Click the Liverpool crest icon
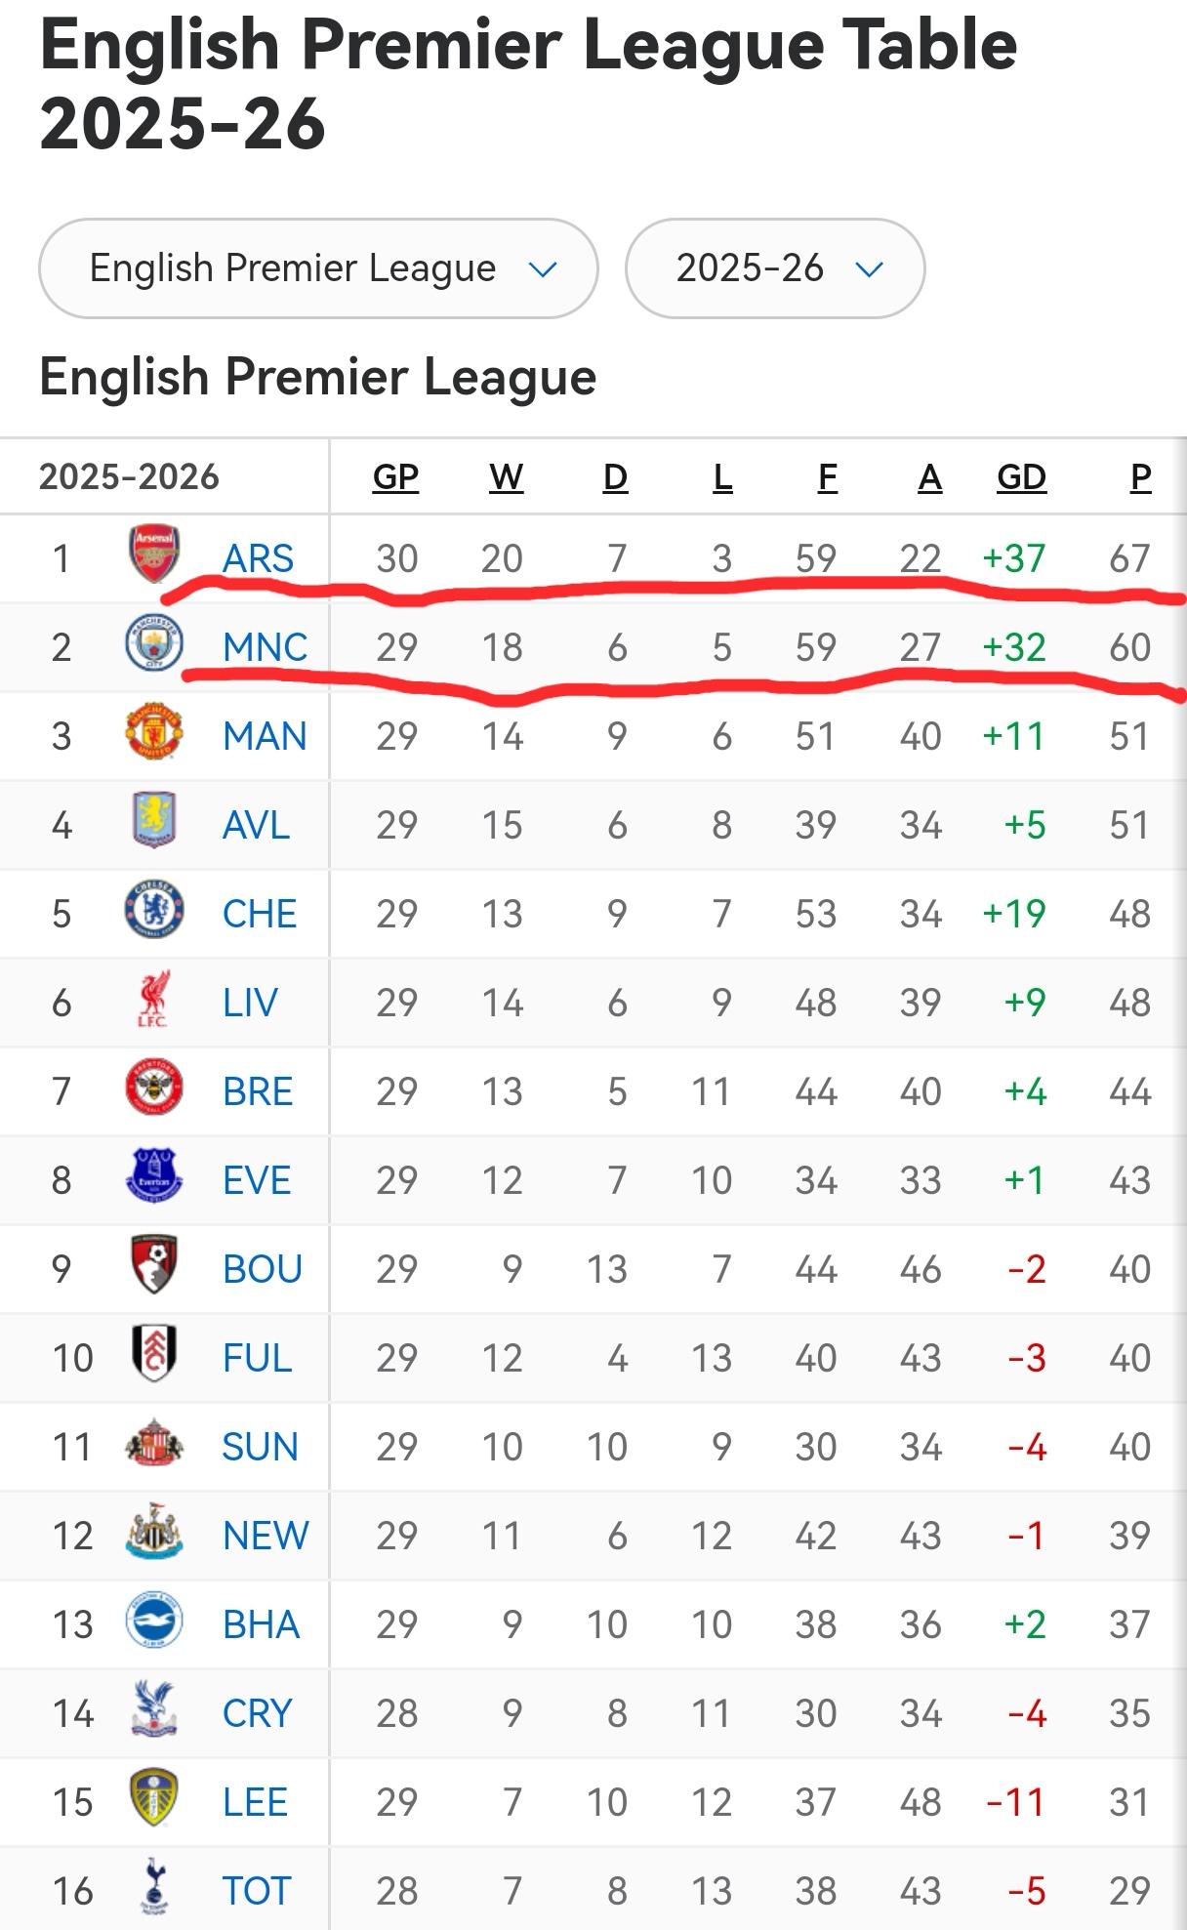This screenshot has width=1187, height=1930. coord(154,999)
